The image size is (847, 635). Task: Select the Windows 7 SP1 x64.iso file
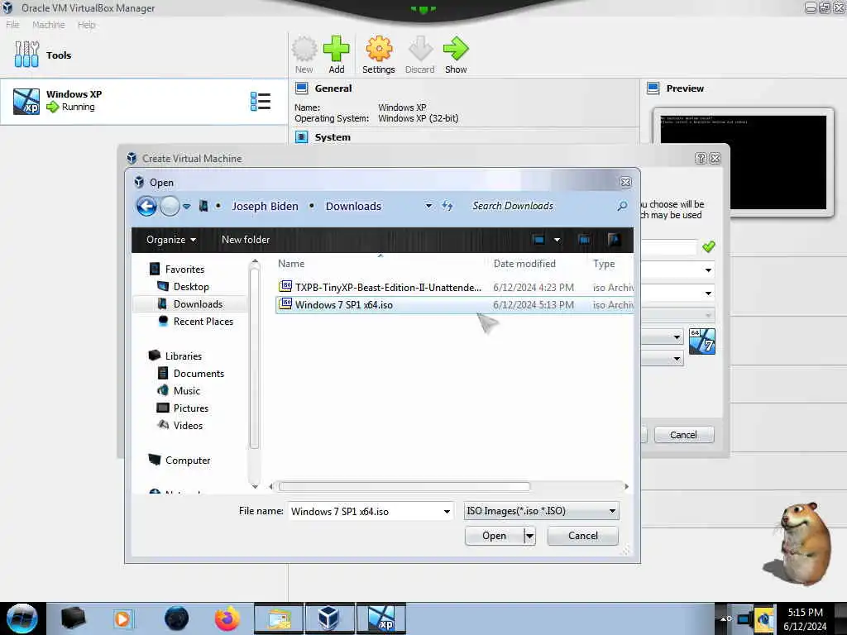coord(455,304)
